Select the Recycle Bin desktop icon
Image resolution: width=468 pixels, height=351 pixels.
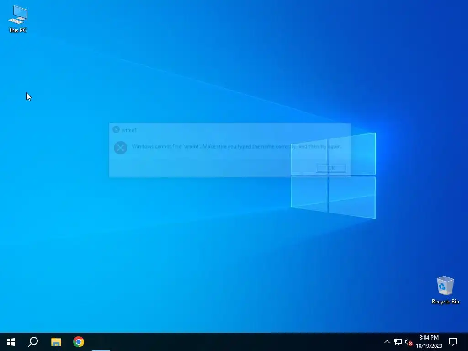[x=445, y=290]
